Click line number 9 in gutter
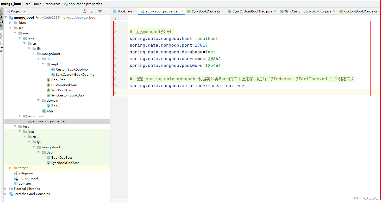 coord(115,72)
